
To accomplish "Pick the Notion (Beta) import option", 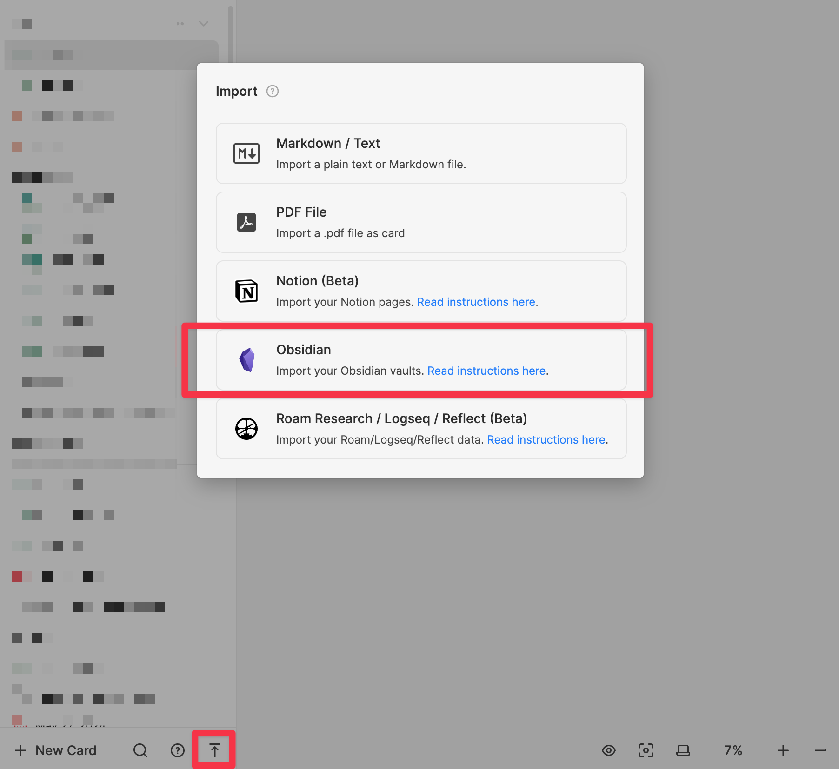I will coord(421,291).
